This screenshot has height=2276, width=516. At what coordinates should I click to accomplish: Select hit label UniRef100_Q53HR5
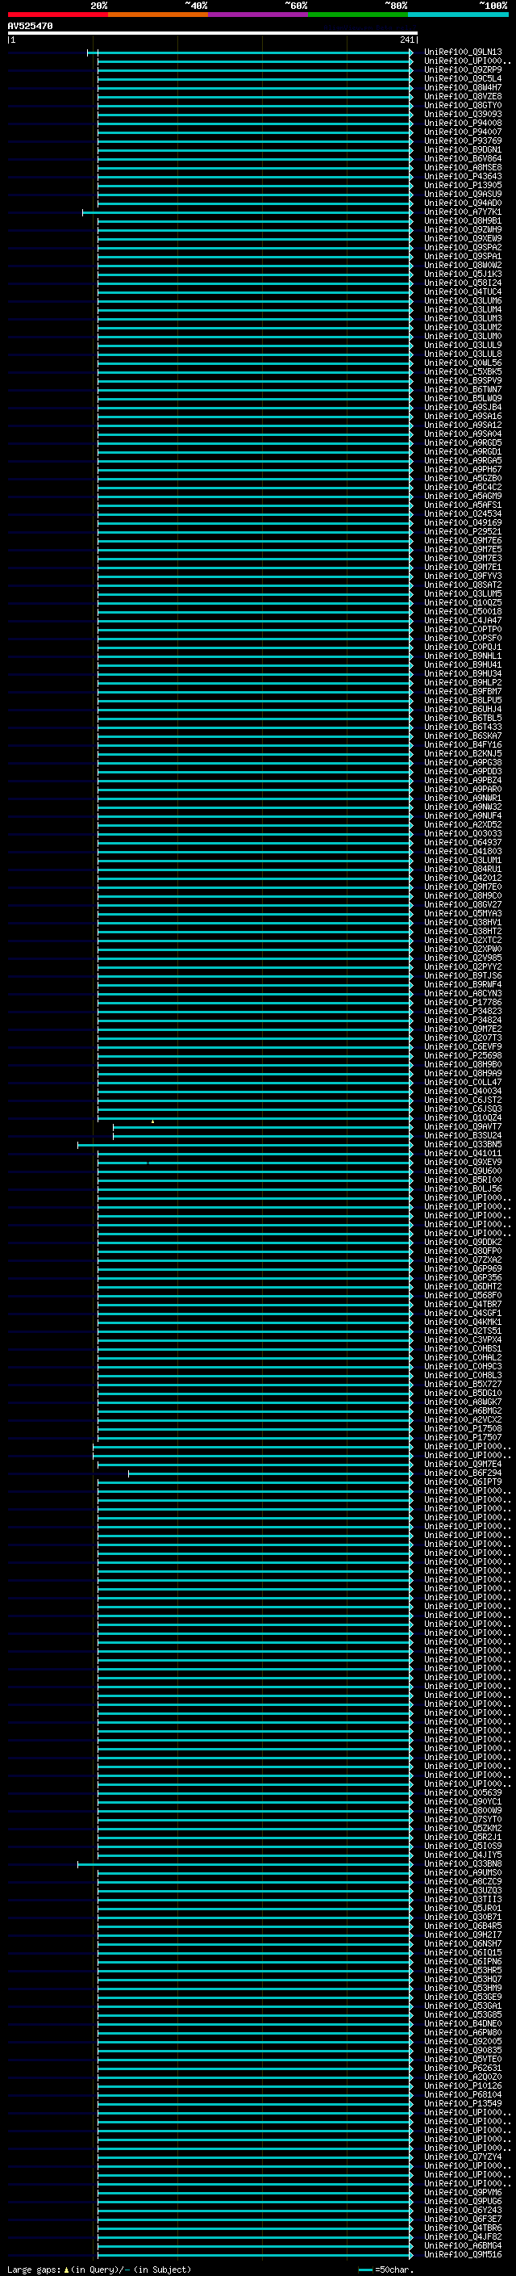[x=463, y=1970]
